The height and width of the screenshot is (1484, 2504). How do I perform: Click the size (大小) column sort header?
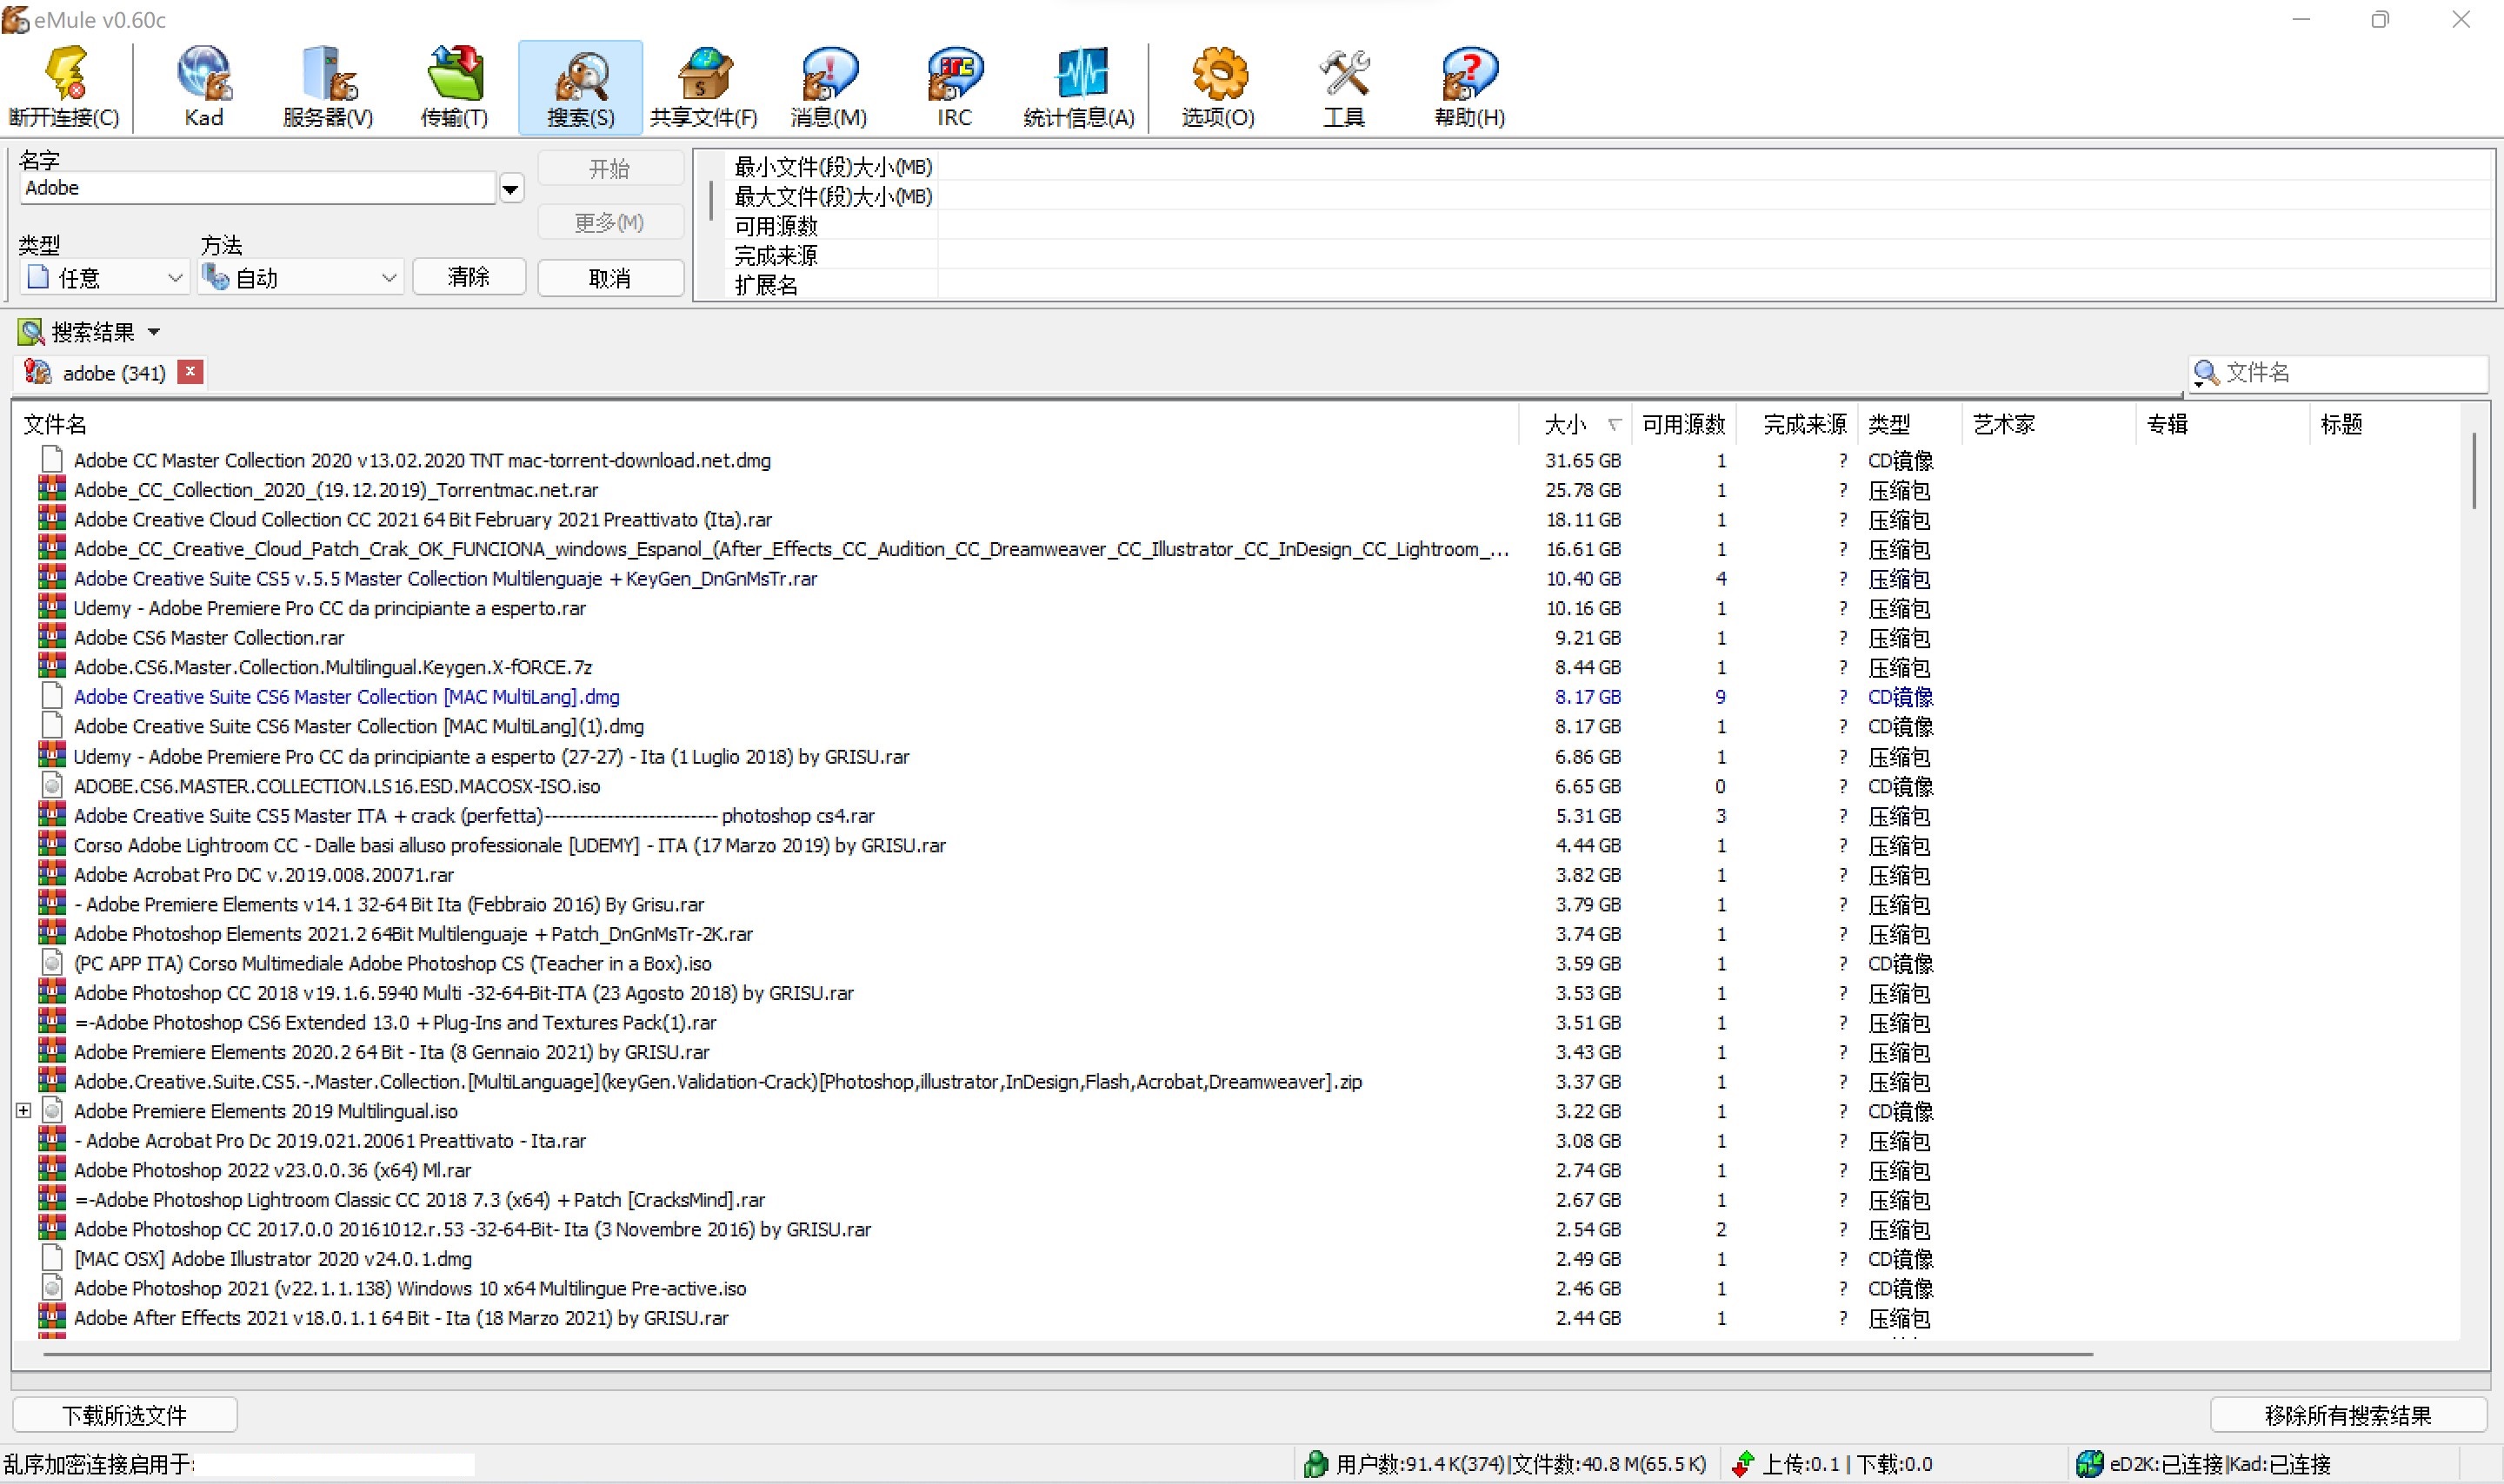click(x=1575, y=424)
